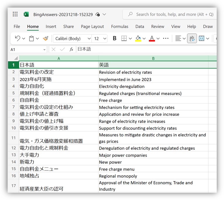Switch to the Page Layout tab

point(92,26)
